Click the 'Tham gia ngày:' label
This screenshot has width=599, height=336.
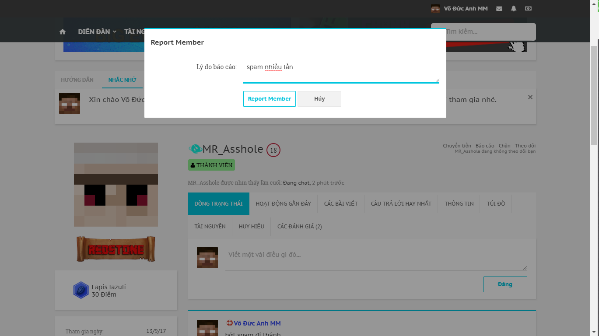pyautogui.click(x=84, y=332)
